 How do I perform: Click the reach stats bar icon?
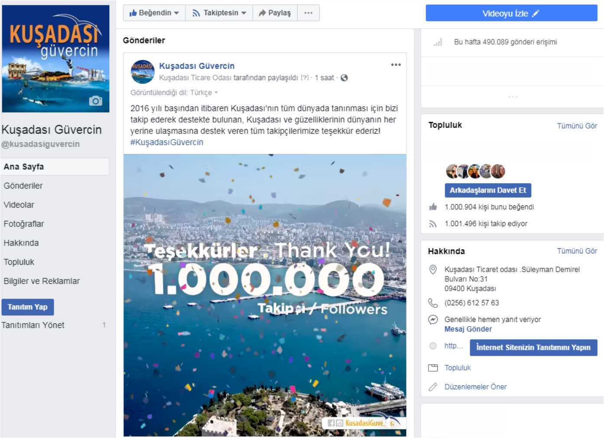438,42
